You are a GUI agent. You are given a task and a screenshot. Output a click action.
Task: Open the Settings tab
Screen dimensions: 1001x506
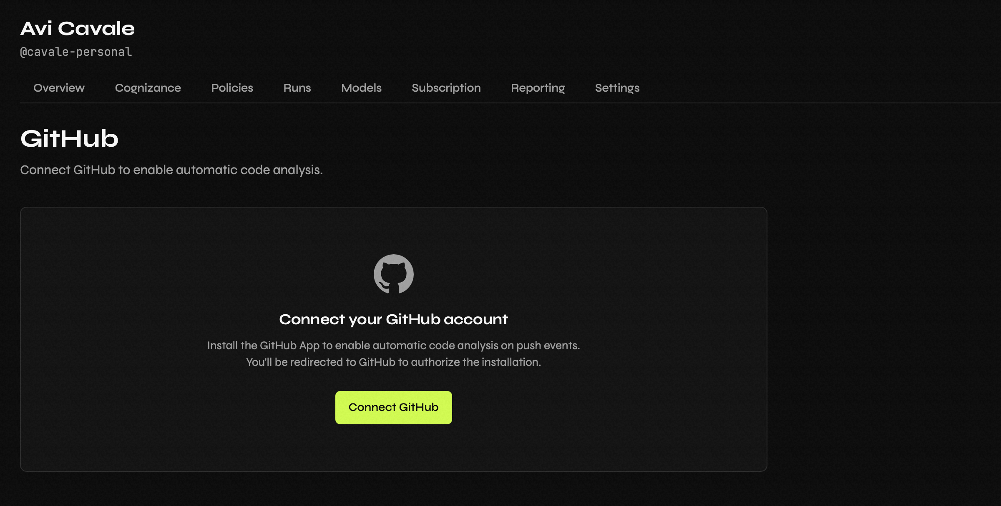point(617,88)
